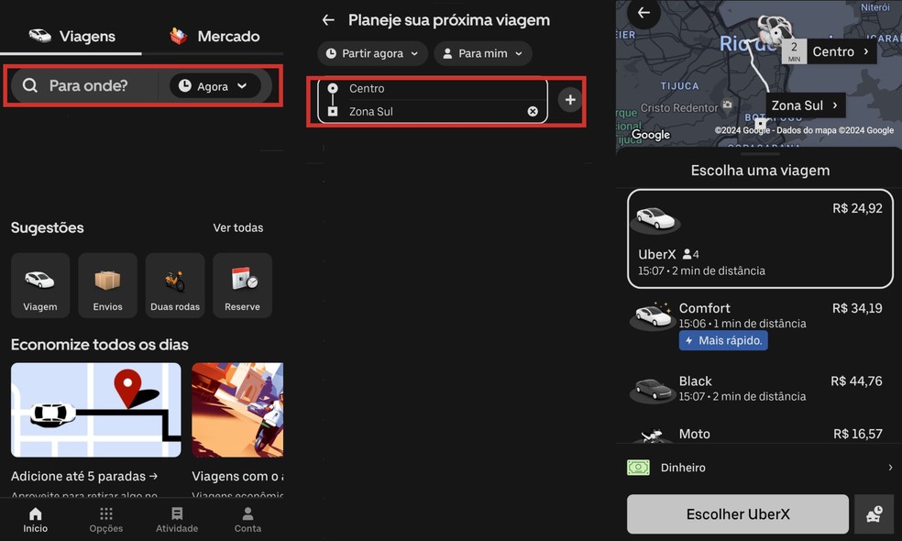
Task: Select the Viagem suggestion icon
Action: (39, 285)
